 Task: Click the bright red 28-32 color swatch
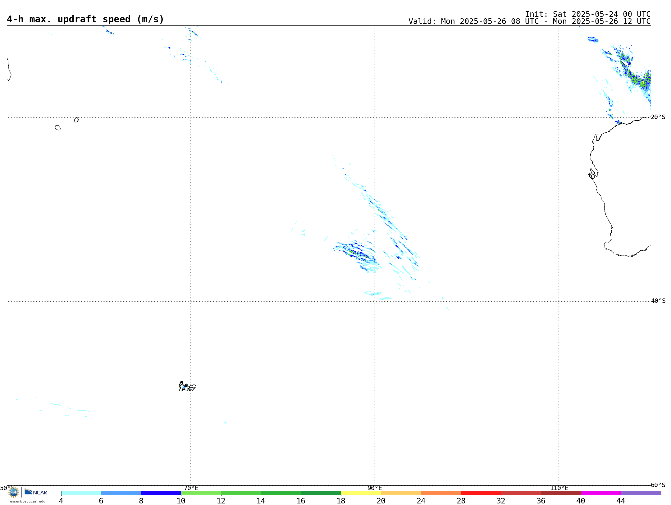point(481,493)
